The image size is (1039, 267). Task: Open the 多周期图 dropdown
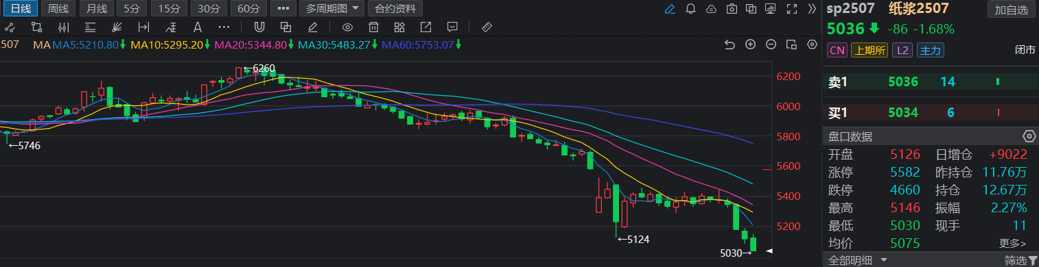coord(333,9)
